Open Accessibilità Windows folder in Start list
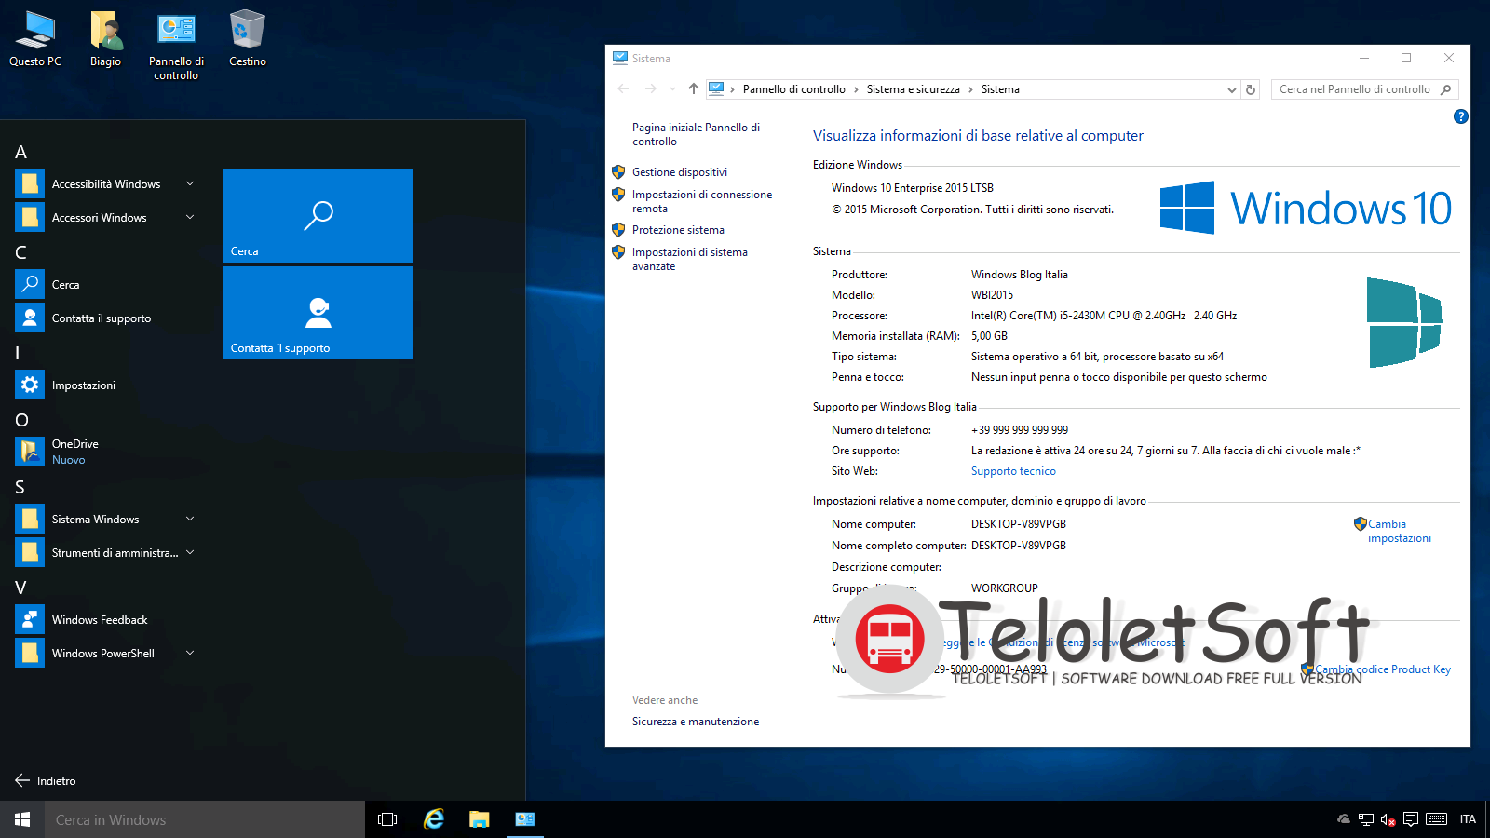This screenshot has height=838, width=1490. [x=106, y=184]
